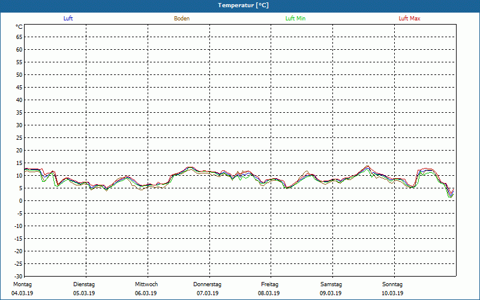The height and width of the screenshot is (300, 480).
Task: Click the -30 y-axis value
Action: click(x=19, y=277)
